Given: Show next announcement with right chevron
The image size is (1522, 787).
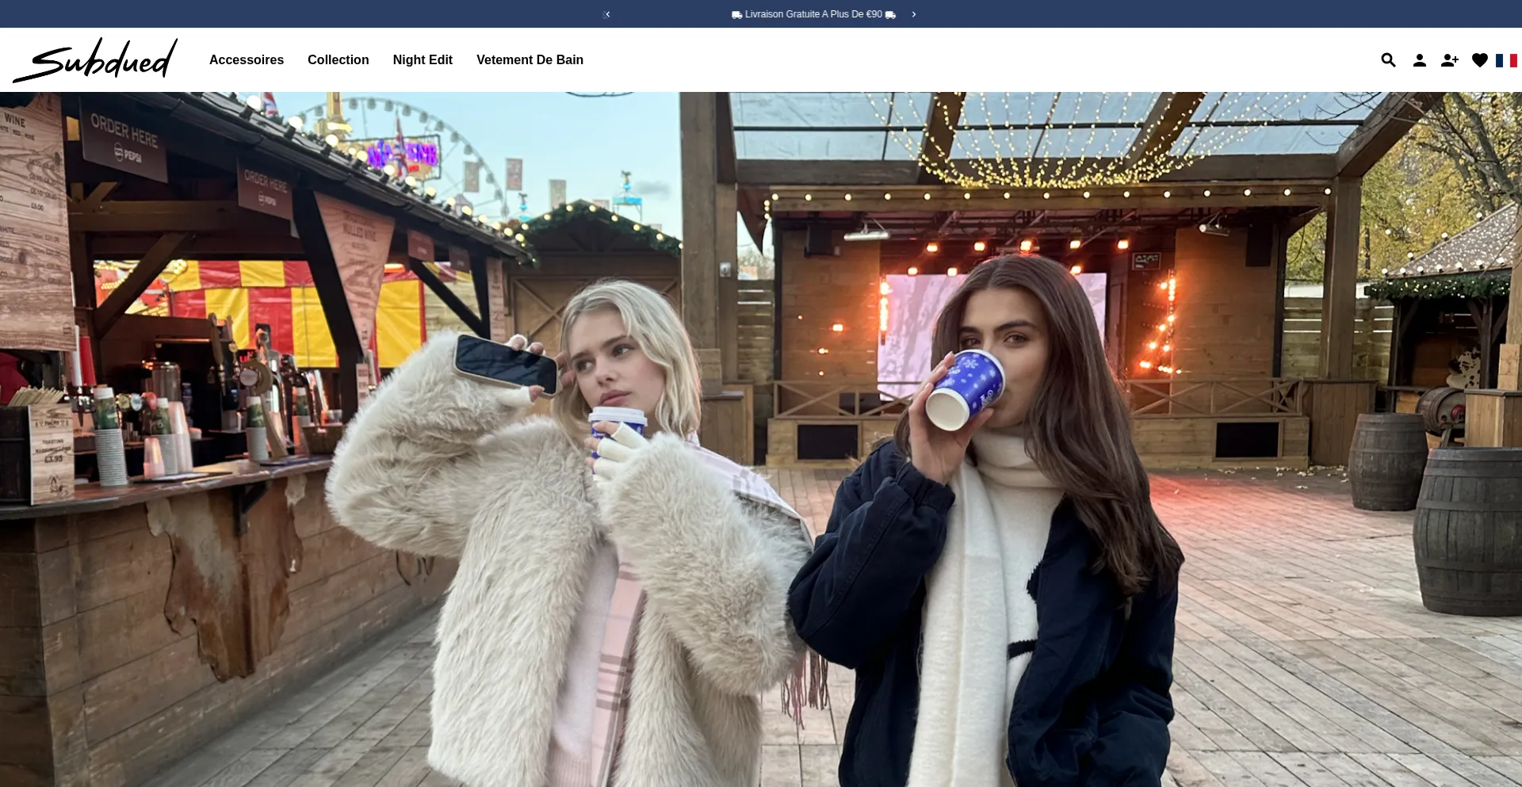Looking at the screenshot, I should click(x=913, y=14).
